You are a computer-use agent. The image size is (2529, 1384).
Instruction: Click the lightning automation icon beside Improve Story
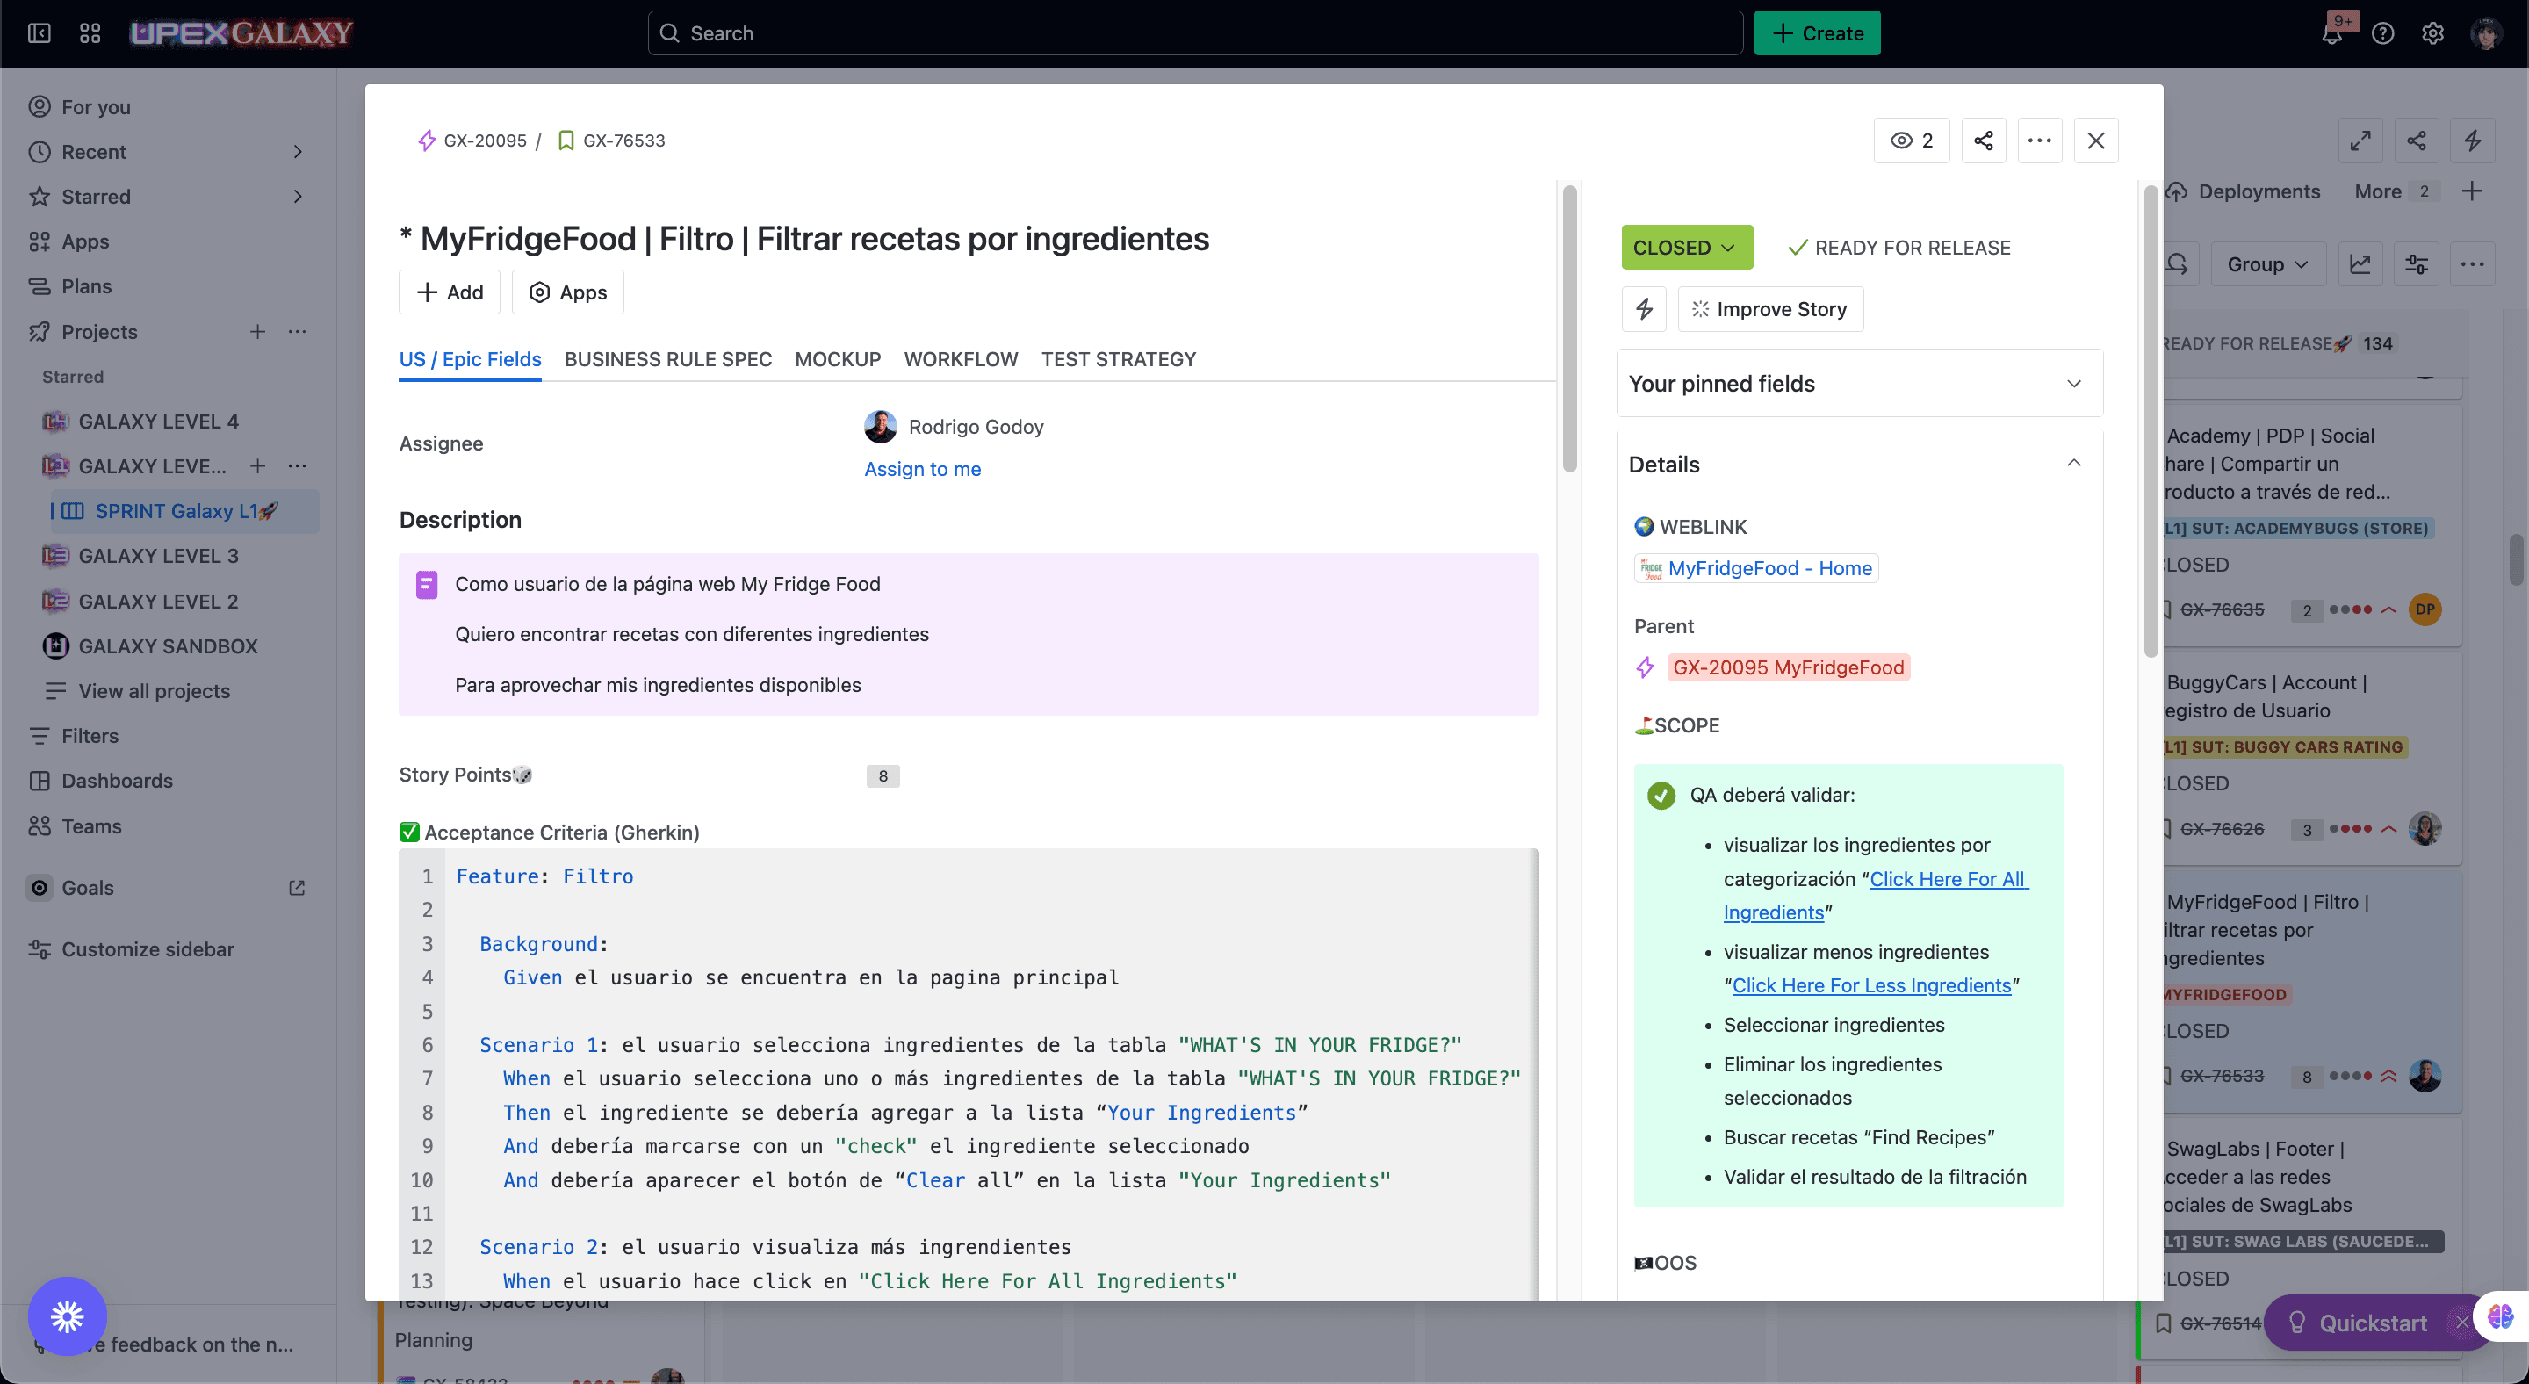(1644, 309)
